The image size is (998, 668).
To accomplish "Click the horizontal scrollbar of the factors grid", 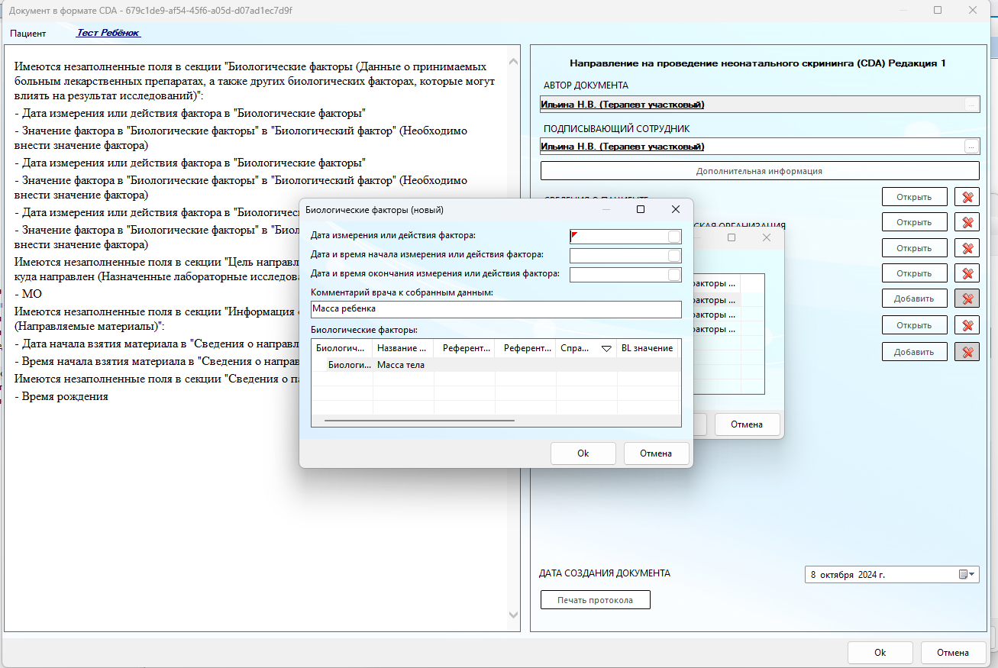I will pos(419,420).
